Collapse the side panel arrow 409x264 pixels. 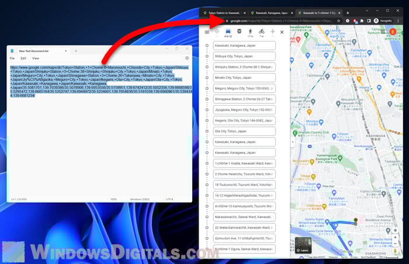(x=292, y=142)
